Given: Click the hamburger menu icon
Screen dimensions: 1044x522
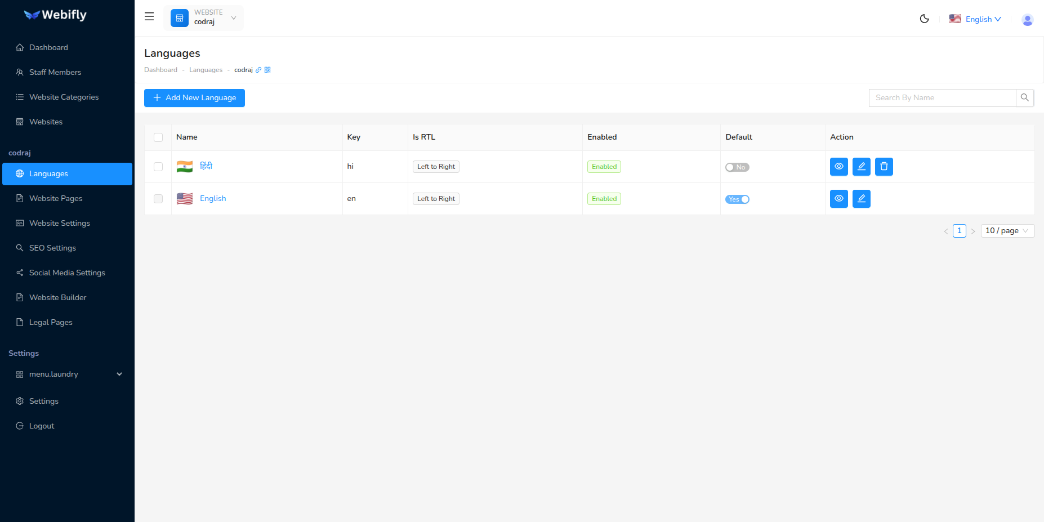Looking at the screenshot, I should pyautogui.click(x=149, y=17).
